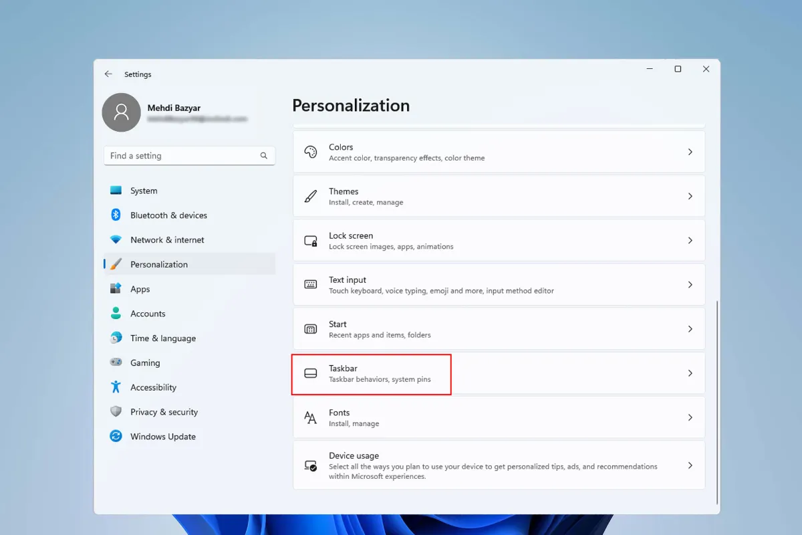This screenshot has width=802, height=535.
Task: Click the Privacy & security shield icon
Action: pyautogui.click(x=116, y=412)
